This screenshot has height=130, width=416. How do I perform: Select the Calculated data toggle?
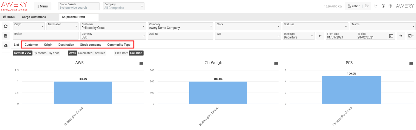point(85,53)
